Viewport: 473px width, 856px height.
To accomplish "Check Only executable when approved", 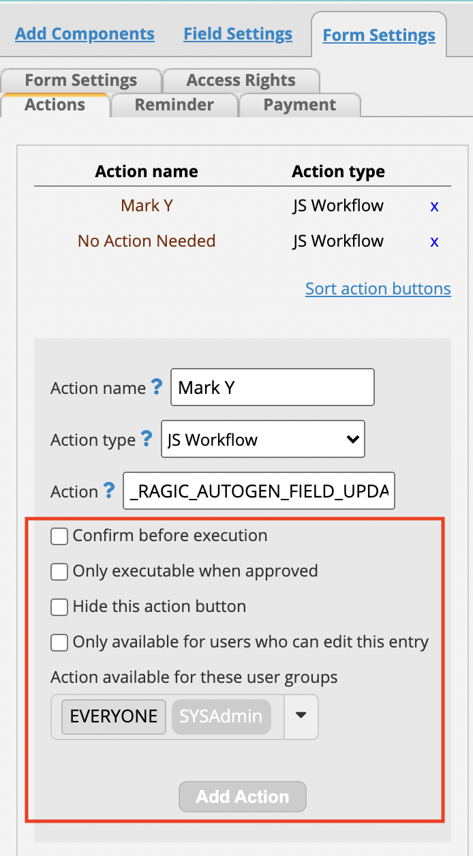I will [x=59, y=572].
